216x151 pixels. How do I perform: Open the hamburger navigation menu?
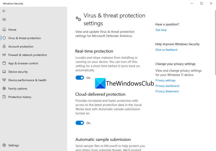point(4,19)
